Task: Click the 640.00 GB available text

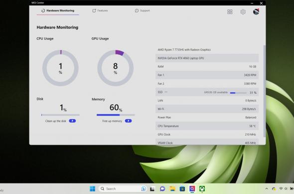Action: (216, 92)
